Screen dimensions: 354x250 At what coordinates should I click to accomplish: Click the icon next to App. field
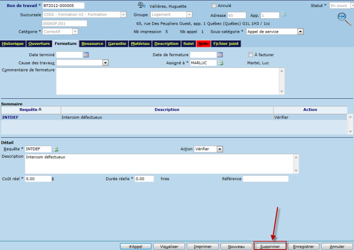tap(283, 15)
